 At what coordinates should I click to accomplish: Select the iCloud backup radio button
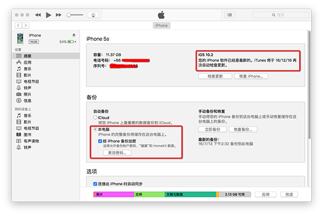95,118
